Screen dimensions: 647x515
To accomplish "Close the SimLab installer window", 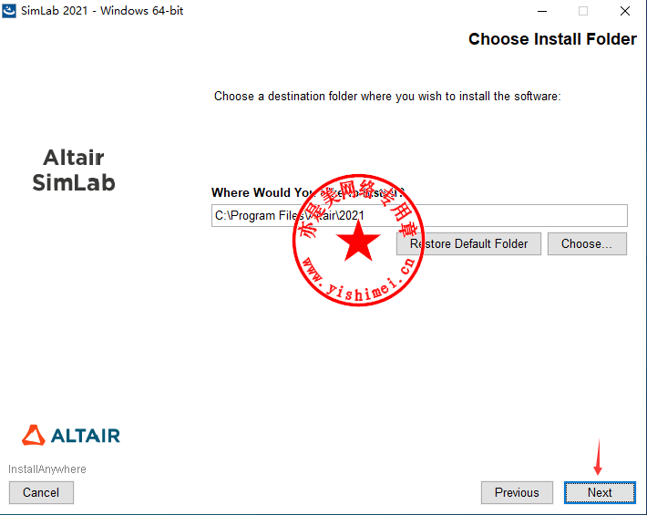I will (625, 11).
